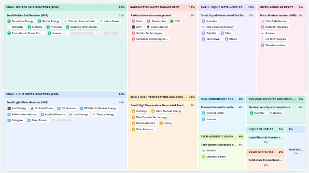The image size is (309, 173).
Task: Open the TerraPower company chip
Action: (x=211, y=39)
